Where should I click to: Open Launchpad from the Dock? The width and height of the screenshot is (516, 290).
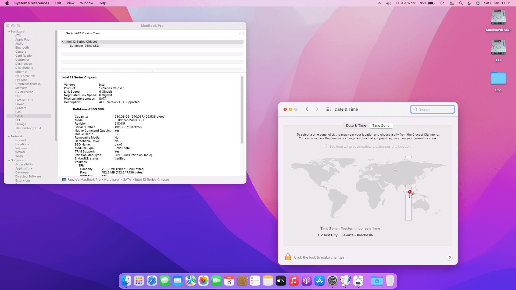click(x=139, y=281)
